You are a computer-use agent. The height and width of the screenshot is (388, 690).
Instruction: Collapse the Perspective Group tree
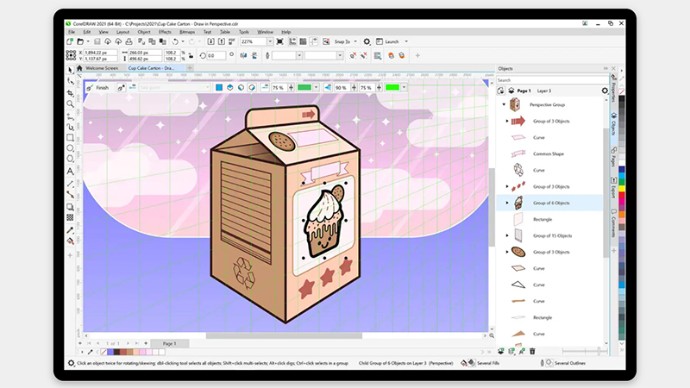coord(504,104)
